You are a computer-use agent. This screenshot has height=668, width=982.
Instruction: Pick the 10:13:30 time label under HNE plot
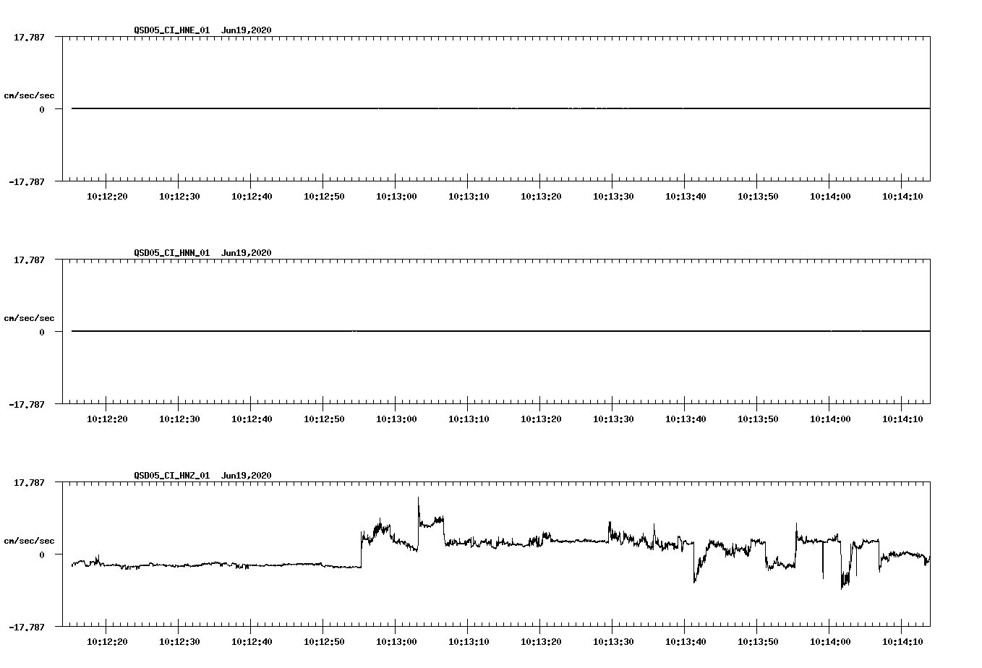(x=613, y=197)
